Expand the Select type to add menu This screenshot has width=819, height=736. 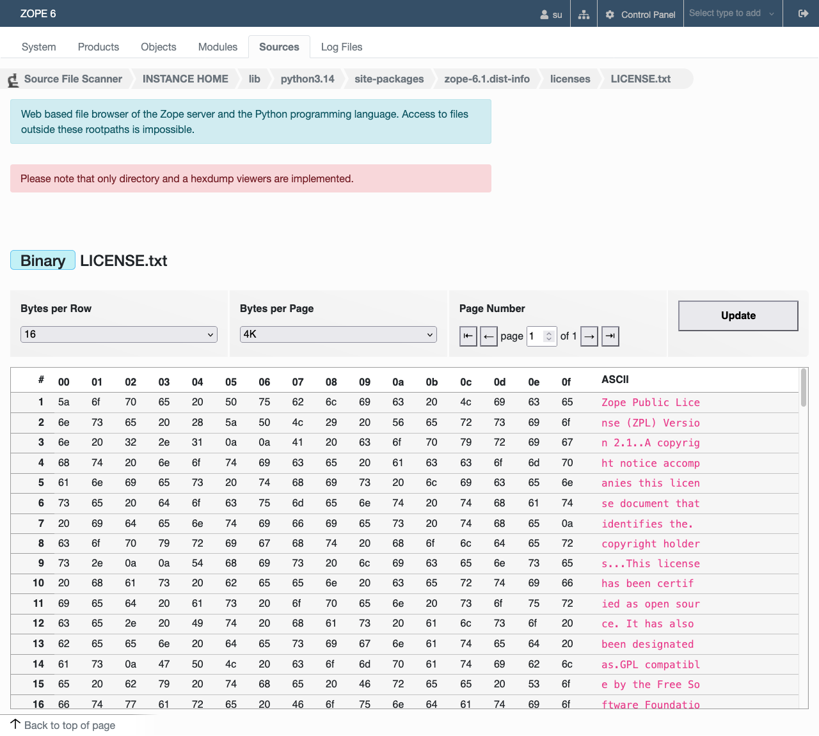(733, 13)
